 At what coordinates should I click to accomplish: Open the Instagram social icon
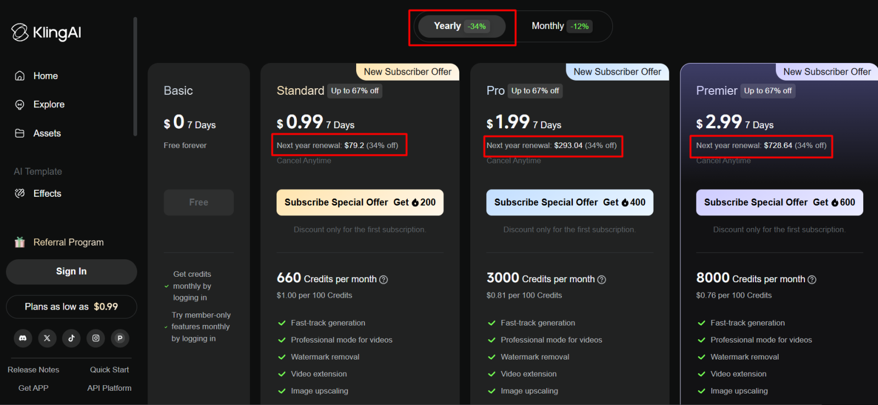96,338
